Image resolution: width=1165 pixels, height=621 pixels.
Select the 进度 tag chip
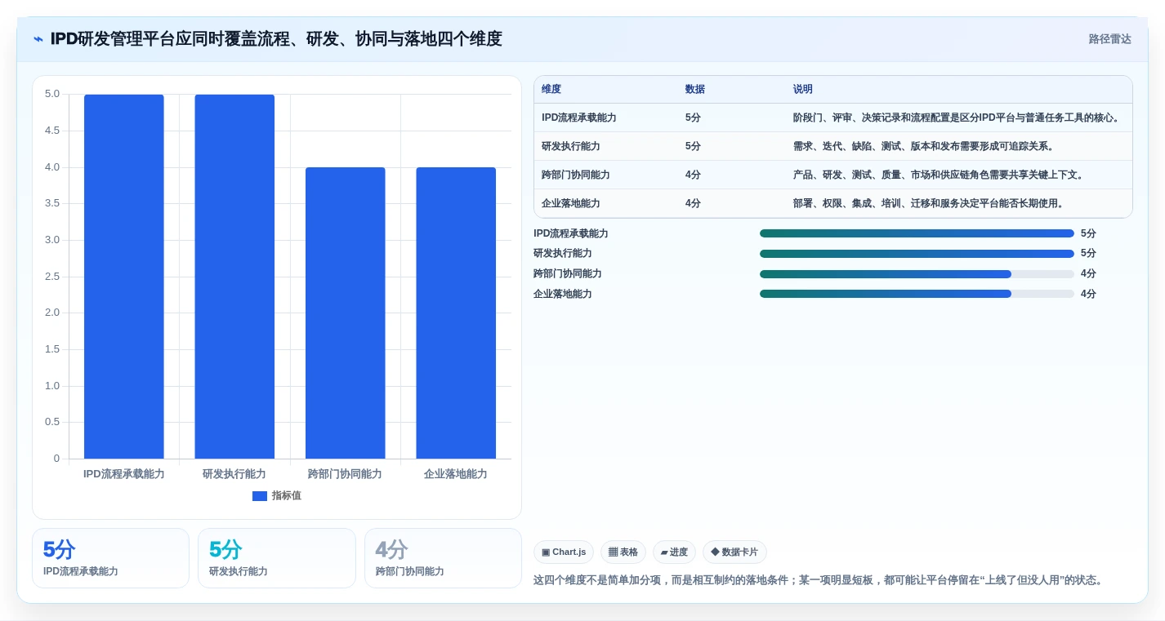point(674,552)
